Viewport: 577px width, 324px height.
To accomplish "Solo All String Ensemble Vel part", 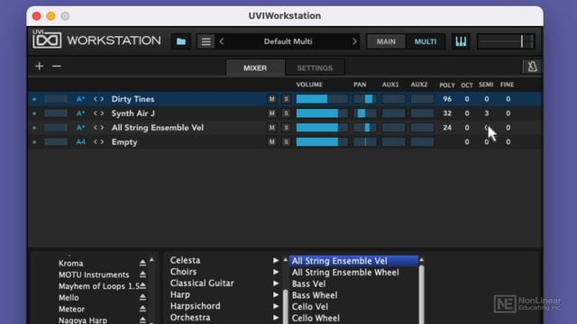I will click(286, 128).
